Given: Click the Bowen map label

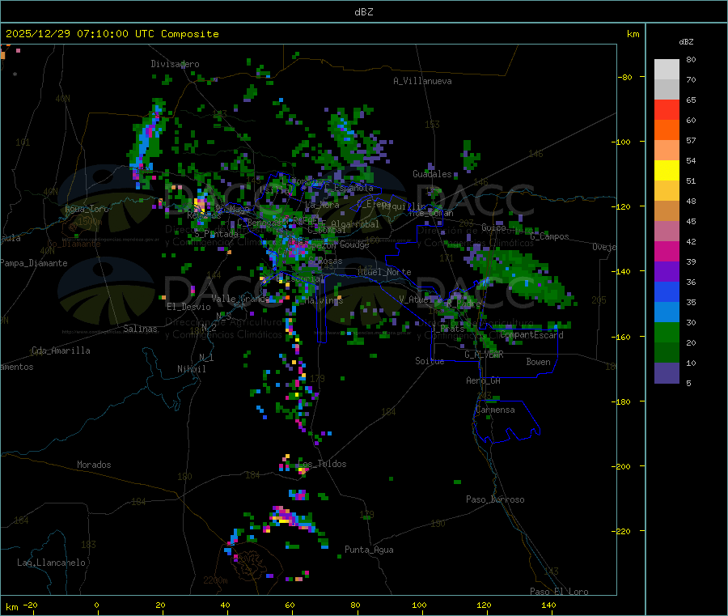Looking at the screenshot, I should coord(538,362).
